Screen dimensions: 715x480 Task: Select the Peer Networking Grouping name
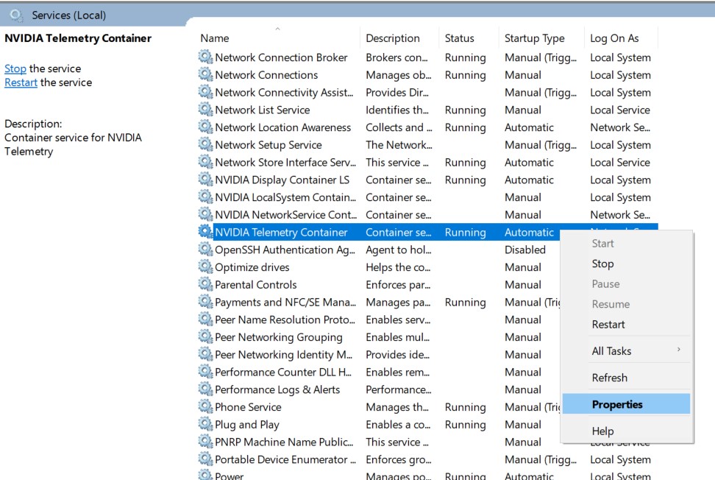click(279, 337)
